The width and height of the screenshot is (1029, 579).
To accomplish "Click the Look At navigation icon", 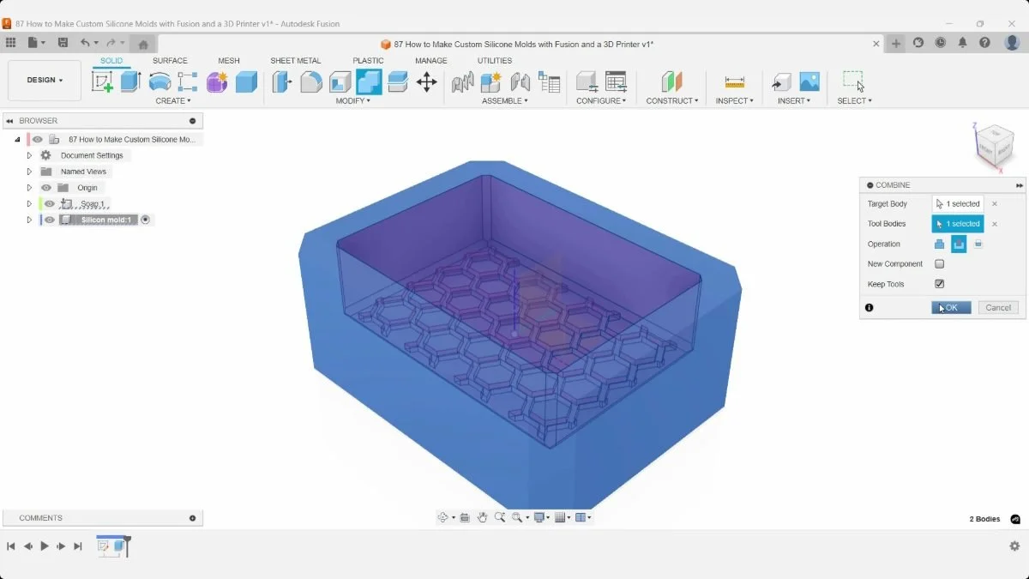I will point(465,517).
